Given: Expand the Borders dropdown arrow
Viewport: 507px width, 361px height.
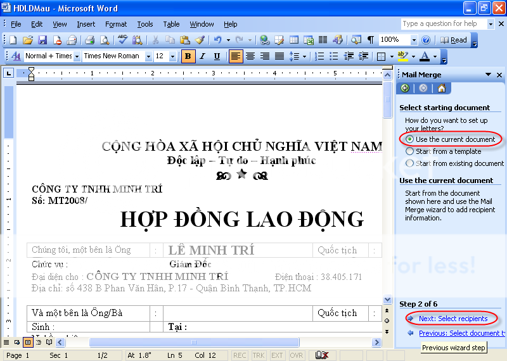Looking at the screenshot, I should pos(392,56).
